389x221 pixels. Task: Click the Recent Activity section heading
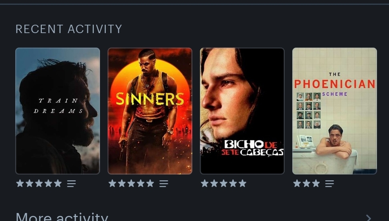pyautogui.click(x=69, y=29)
